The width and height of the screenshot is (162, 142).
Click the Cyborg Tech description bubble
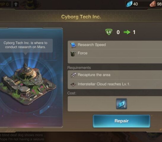click(x=26, y=45)
